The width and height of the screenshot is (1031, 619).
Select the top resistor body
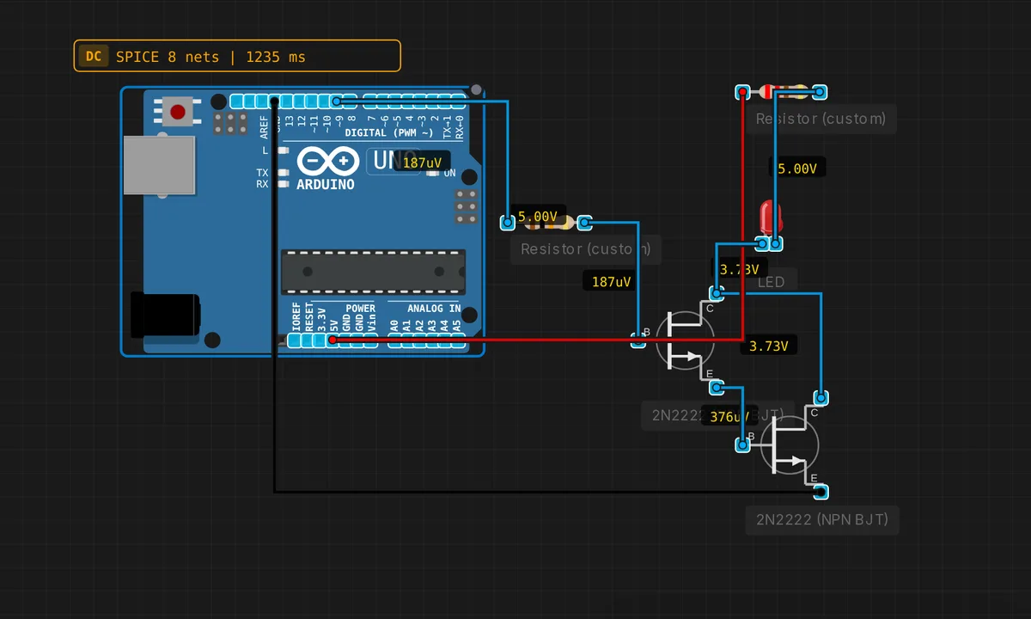pyautogui.click(x=782, y=92)
